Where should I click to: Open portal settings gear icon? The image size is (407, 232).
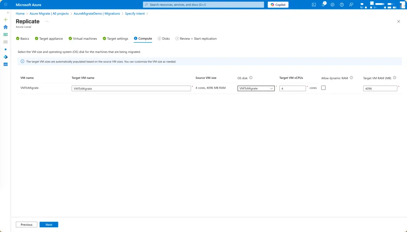[332, 5]
